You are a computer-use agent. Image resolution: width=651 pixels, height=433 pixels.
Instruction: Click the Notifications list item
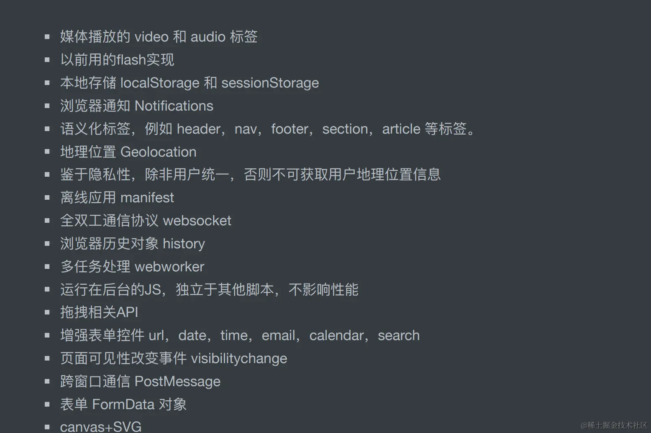point(136,106)
